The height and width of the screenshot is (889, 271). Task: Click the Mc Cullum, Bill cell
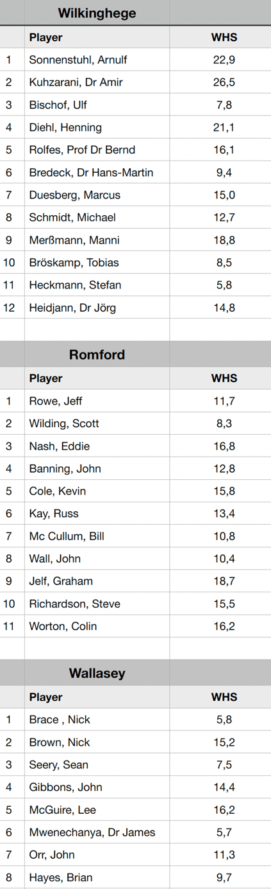97,536
